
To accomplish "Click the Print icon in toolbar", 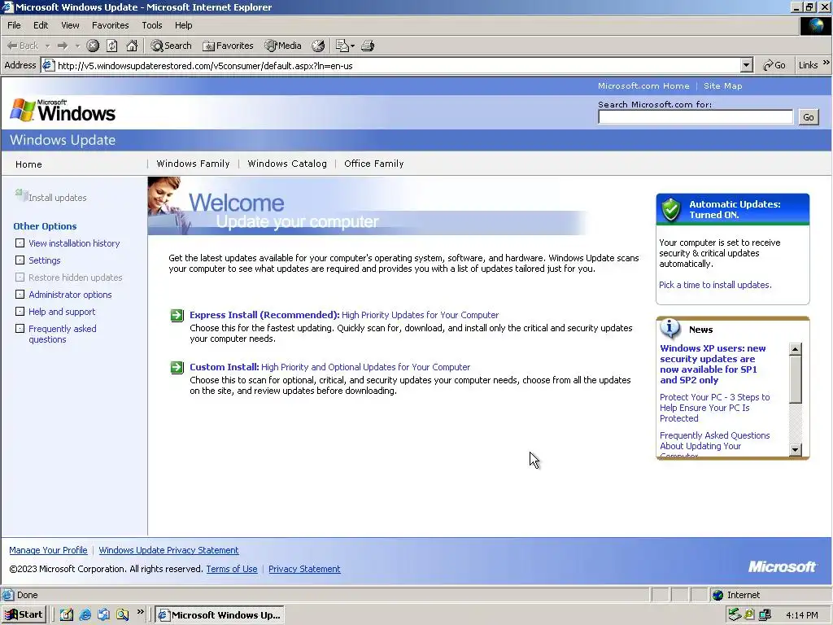I will [368, 46].
